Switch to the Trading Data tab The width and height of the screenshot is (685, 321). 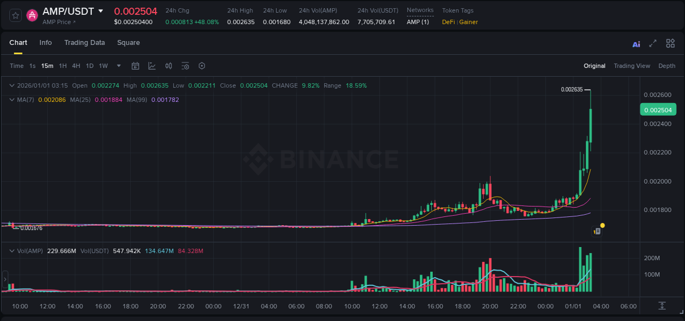point(84,43)
